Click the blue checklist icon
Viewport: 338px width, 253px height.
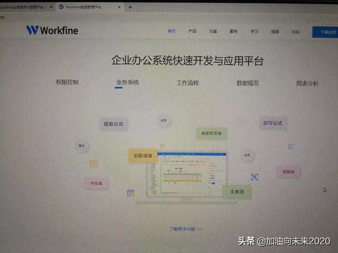[291, 147]
